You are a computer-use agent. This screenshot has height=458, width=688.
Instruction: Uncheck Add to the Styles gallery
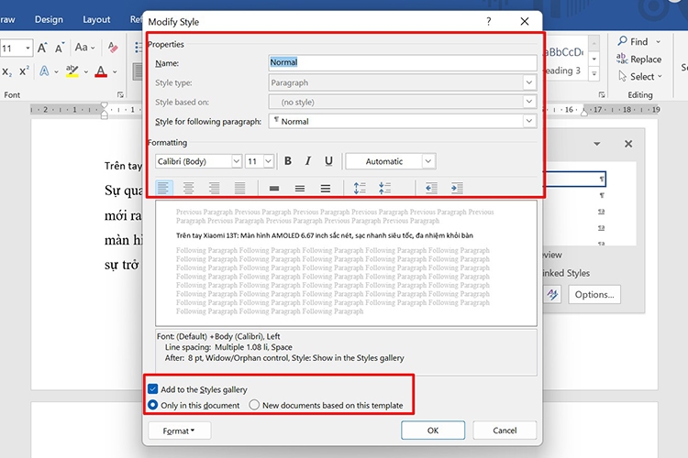152,389
